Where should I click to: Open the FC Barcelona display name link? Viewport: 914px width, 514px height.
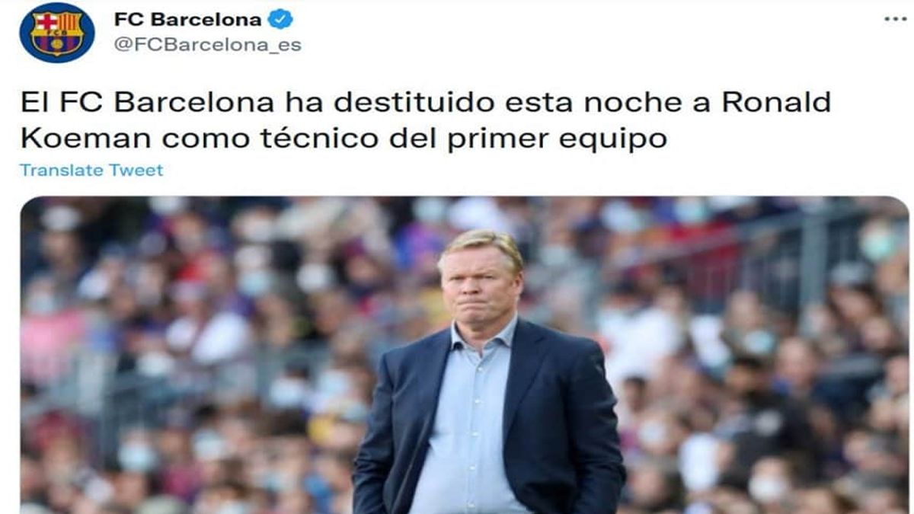pyautogui.click(x=187, y=19)
